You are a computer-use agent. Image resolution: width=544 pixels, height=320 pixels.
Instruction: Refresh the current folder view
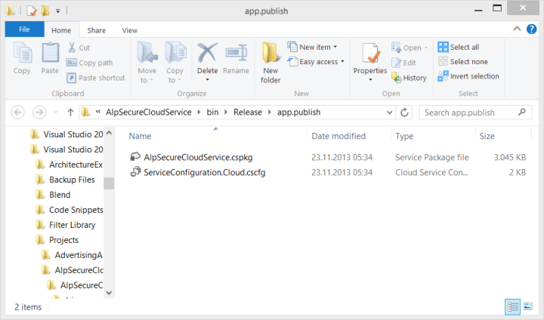405,112
